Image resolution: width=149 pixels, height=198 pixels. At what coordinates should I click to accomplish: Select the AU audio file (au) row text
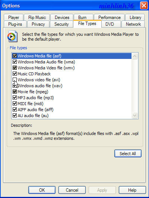33,116
